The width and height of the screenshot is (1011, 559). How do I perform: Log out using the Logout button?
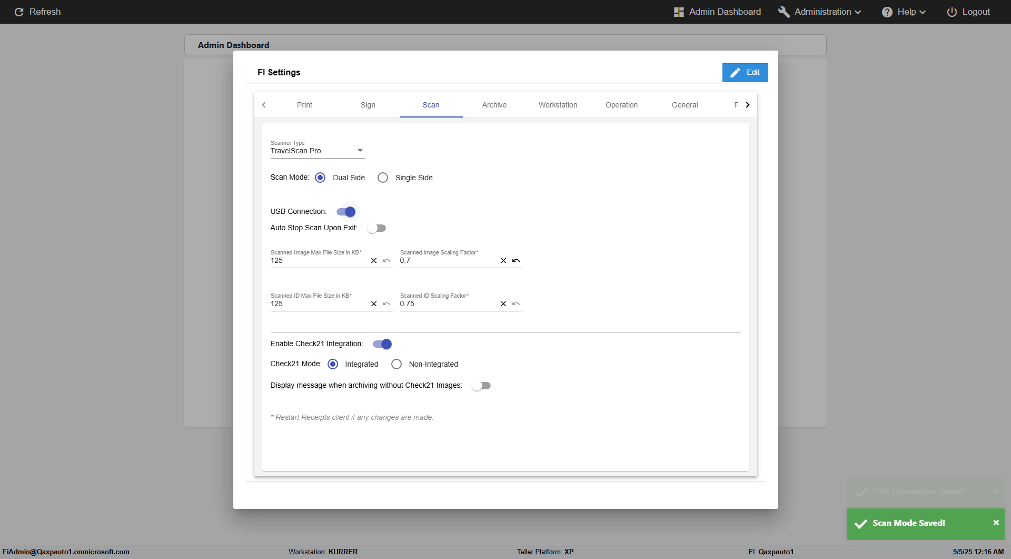968,12
